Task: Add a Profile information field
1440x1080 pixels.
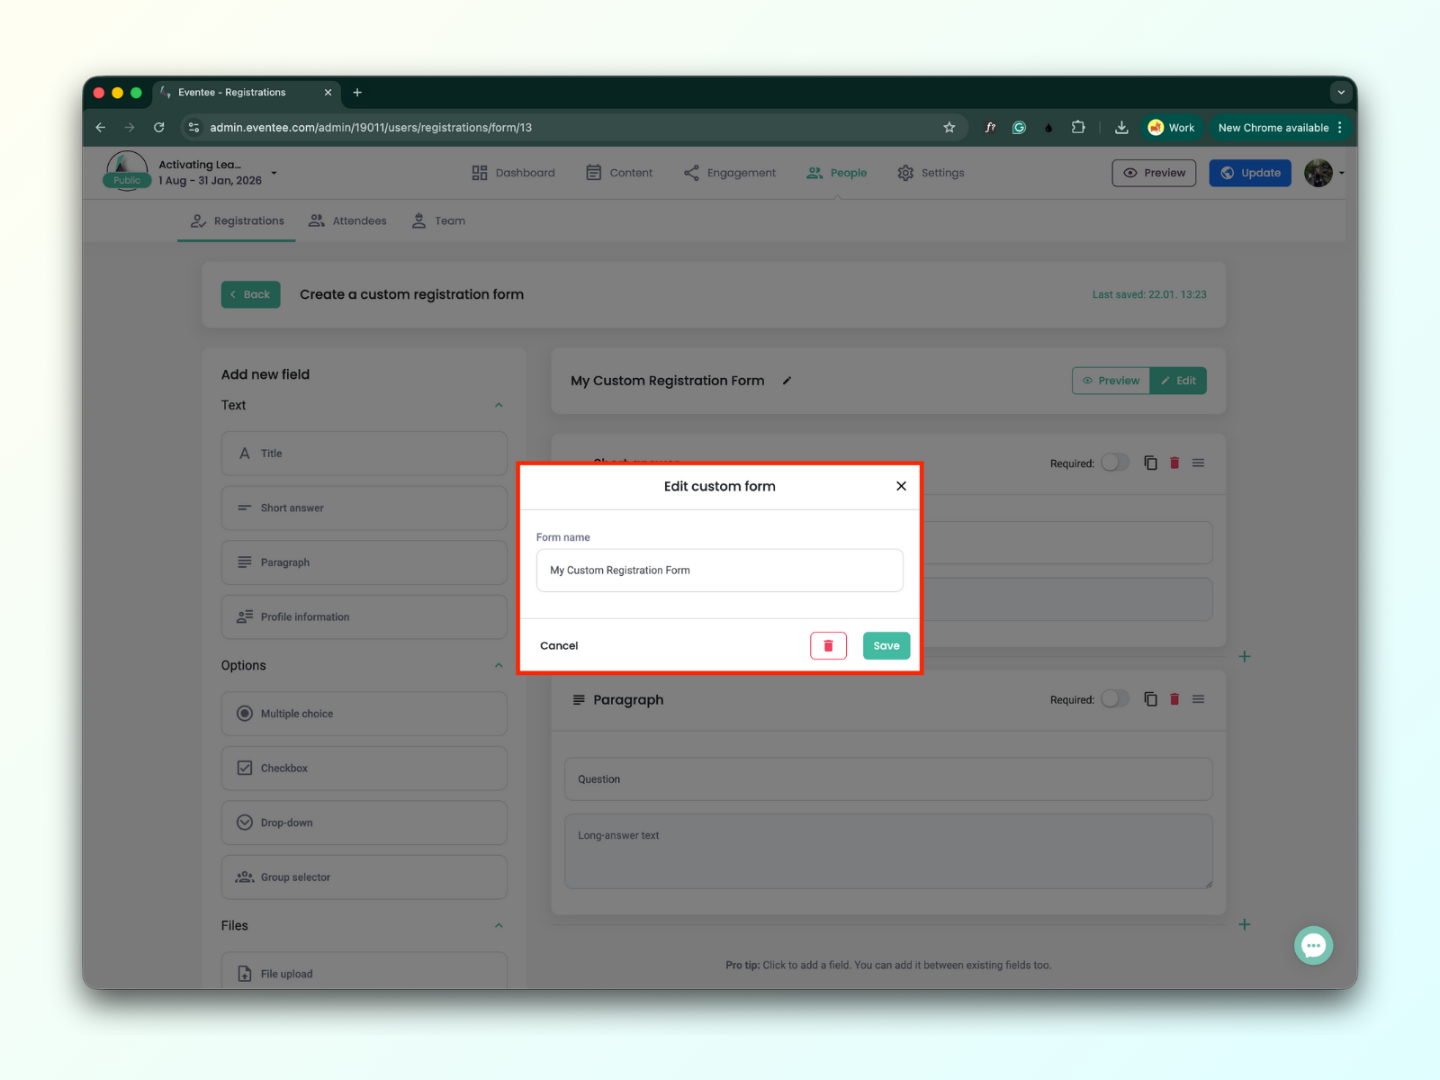Action: click(x=364, y=617)
